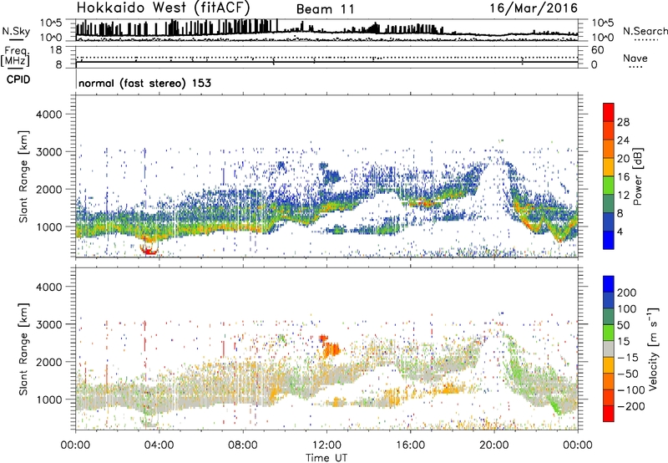This screenshot has height=463, width=668.
Task: Click the "60" tick on the Nave axis
Action: [x=597, y=50]
